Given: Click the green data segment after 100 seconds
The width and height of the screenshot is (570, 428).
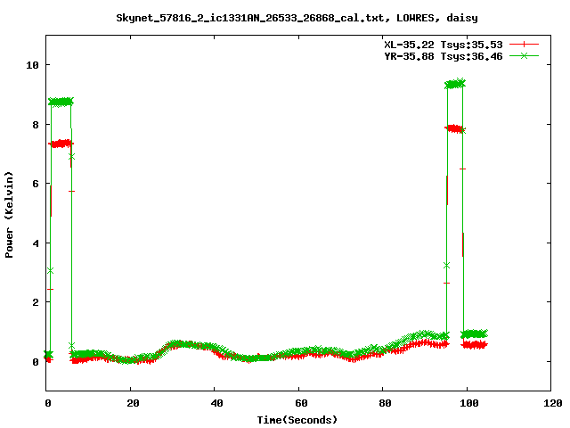Looking at the screenshot, I should click(475, 333).
